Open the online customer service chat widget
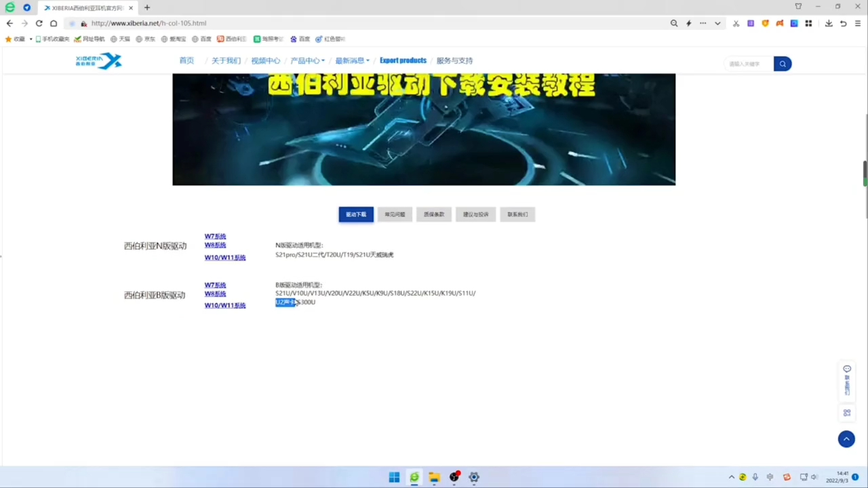 [847, 380]
